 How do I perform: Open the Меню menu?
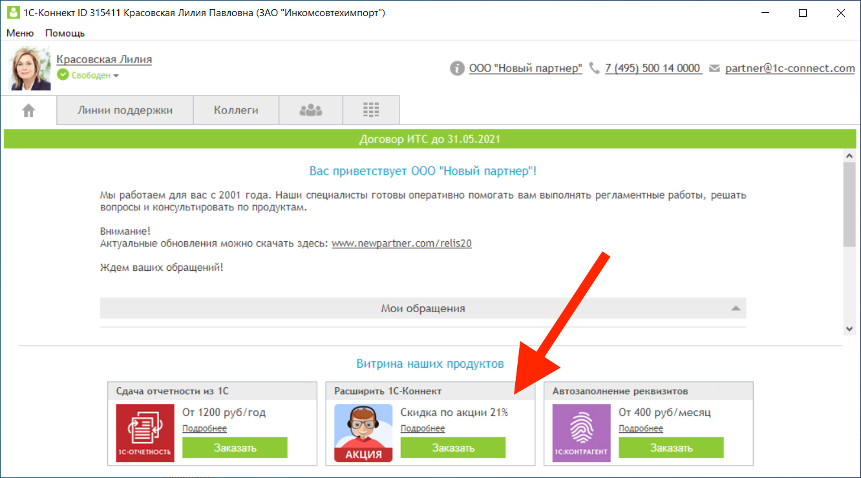tap(20, 33)
